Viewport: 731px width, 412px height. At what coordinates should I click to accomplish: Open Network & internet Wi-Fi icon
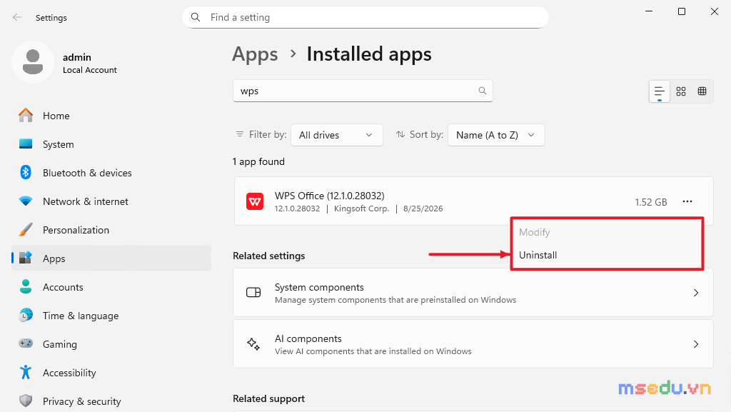tap(26, 201)
